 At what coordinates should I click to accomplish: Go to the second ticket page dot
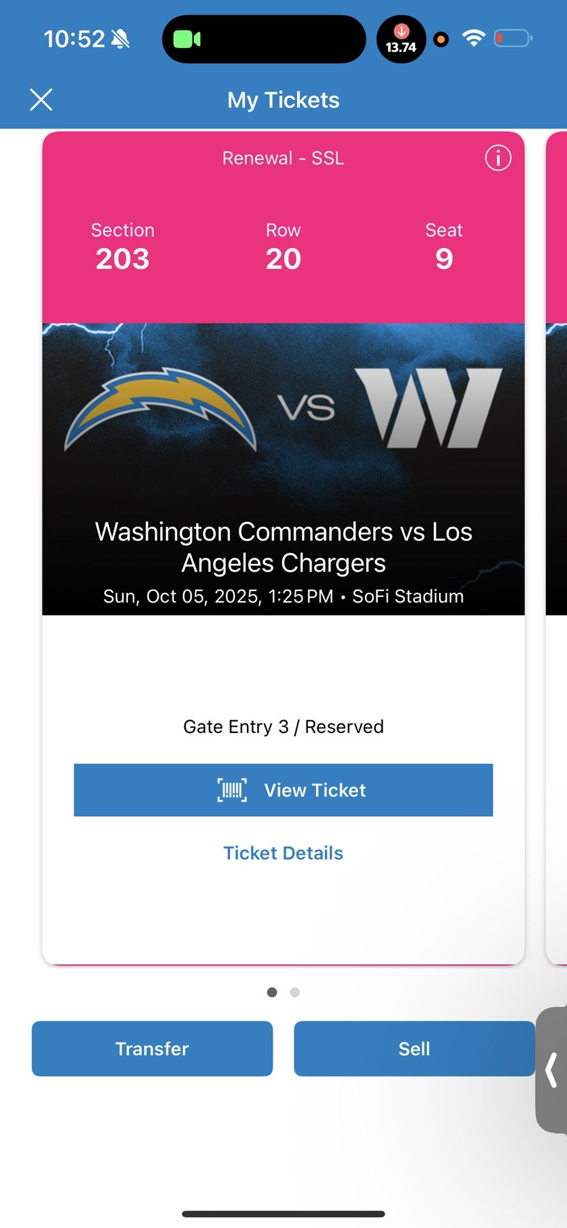(x=295, y=992)
